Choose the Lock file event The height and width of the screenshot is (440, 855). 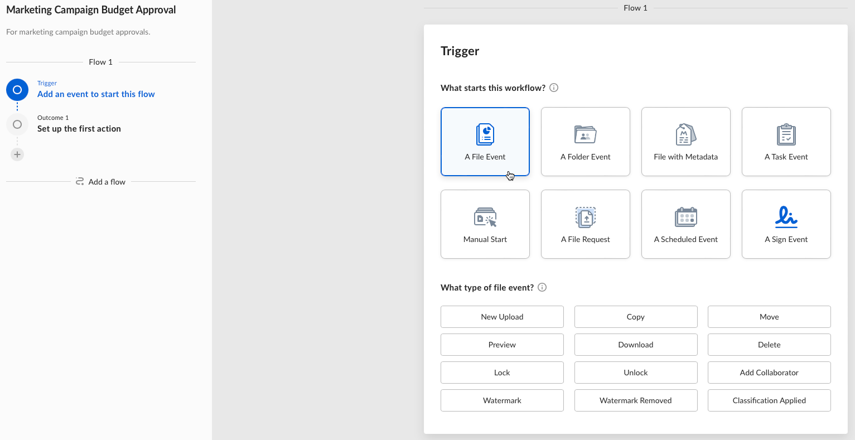(502, 373)
